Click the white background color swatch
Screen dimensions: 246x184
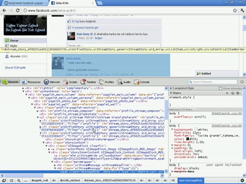[x=196, y=130]
